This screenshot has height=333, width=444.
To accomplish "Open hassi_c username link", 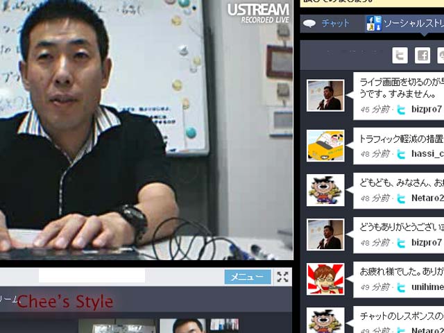I will pyautogui.click(x=427, y=154).
